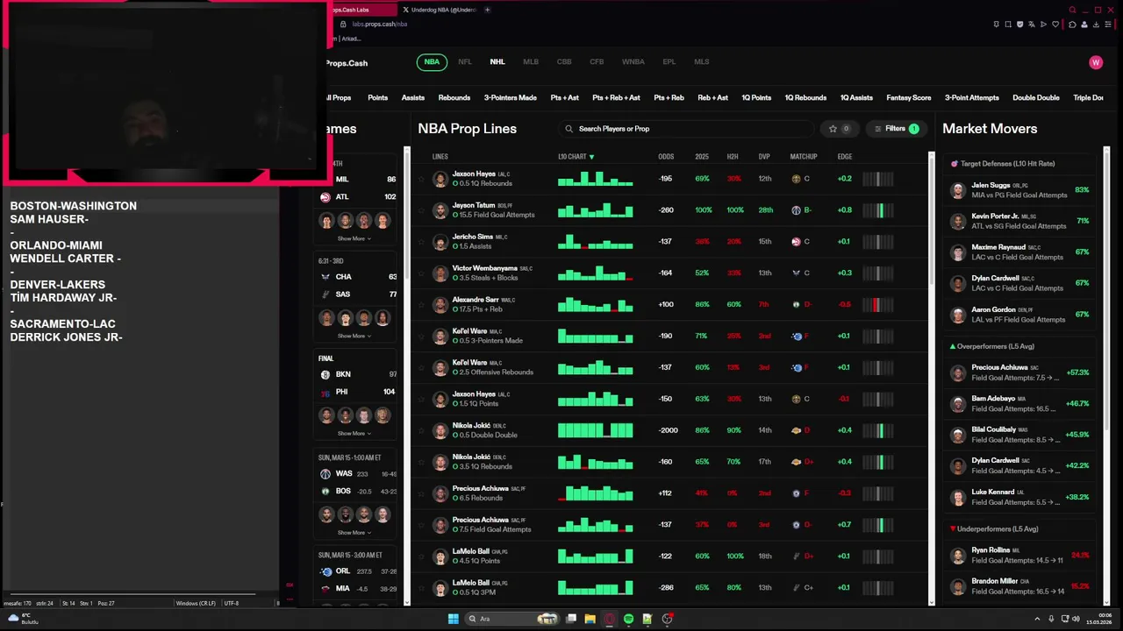The width and height of the screenshot is (1123, 631).
Task: Switch to the MLB league tab
Action: coord(531,62)
